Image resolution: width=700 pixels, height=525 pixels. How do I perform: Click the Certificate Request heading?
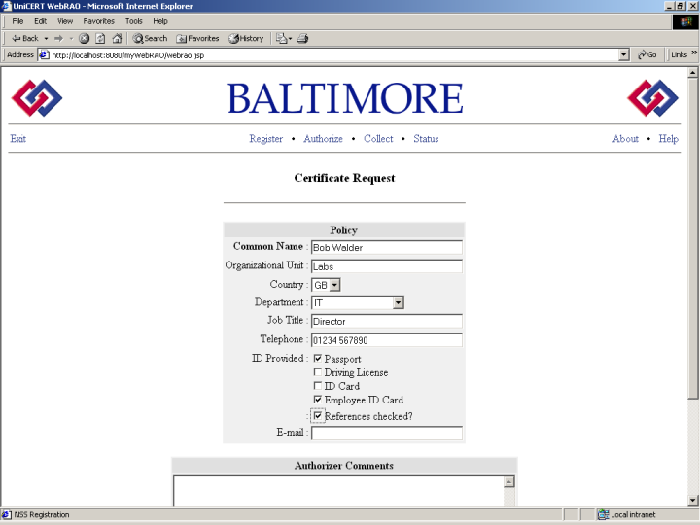tap(344, 178)
